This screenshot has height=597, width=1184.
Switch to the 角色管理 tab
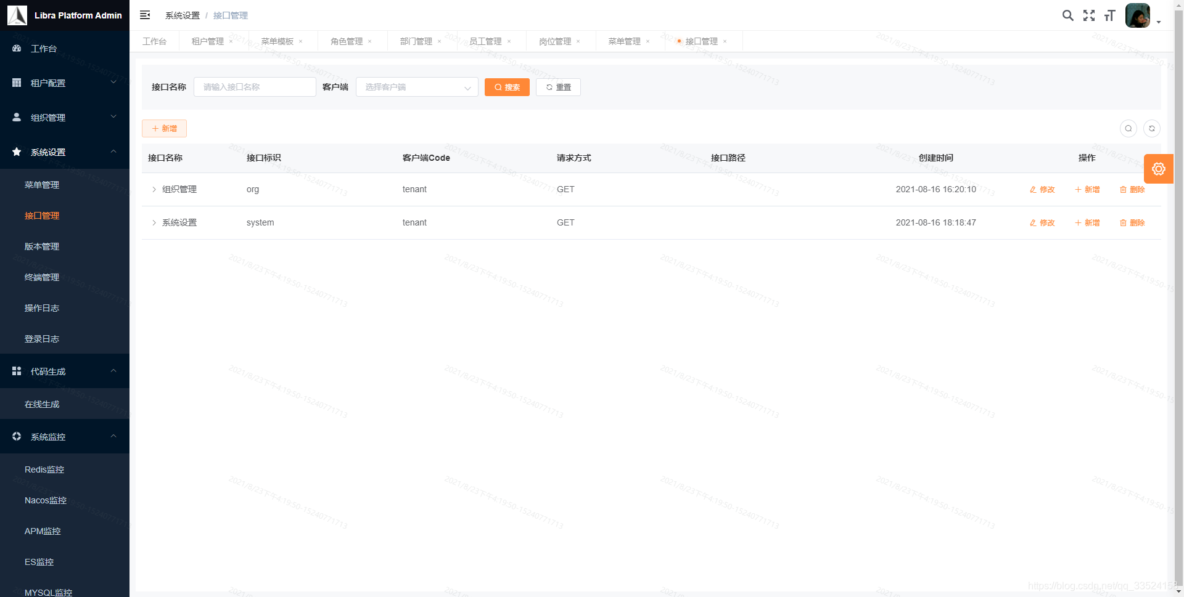click(347, 41)
